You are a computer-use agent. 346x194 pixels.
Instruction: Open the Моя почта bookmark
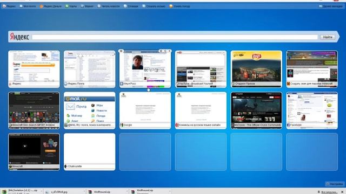tap(28, 6)
